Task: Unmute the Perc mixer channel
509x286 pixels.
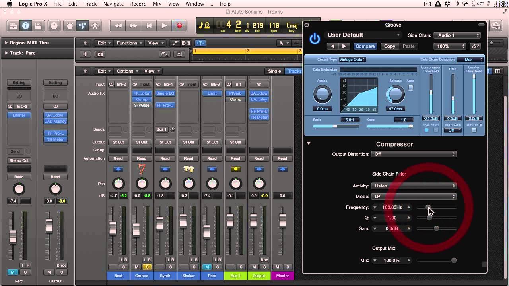Action: tap(207, 267)
